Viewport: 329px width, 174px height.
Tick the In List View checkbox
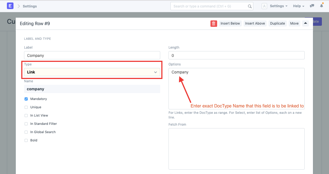[x=26, y=115]
